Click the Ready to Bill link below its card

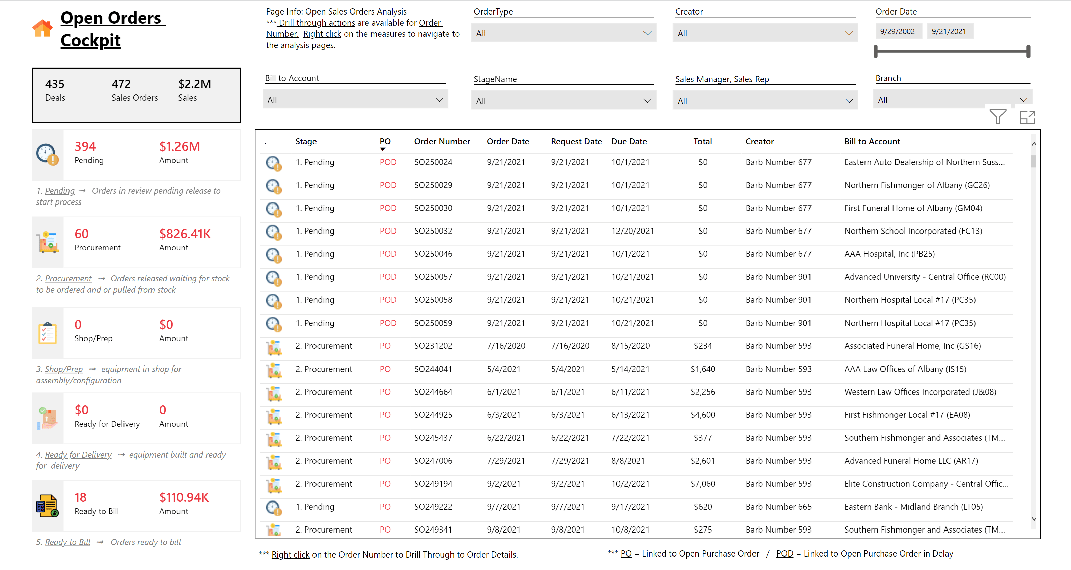coord(68,542)
